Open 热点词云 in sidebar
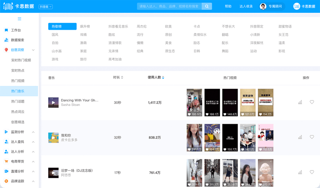This screenshot has width=320, height=188. [x=18, y=111]
